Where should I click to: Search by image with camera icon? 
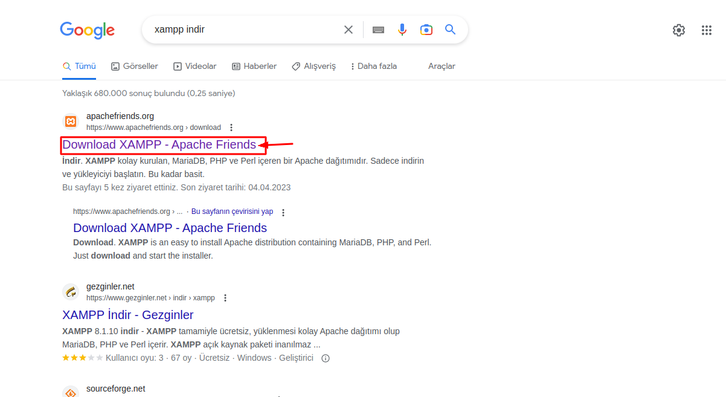pos(426,30)
